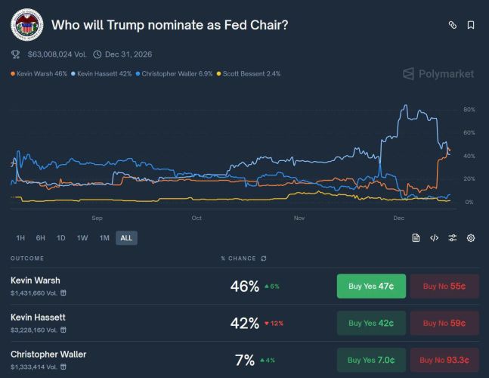Select the ALL time range
The height and width of the screenshot is (378, 489).
(x=126, y=237)
